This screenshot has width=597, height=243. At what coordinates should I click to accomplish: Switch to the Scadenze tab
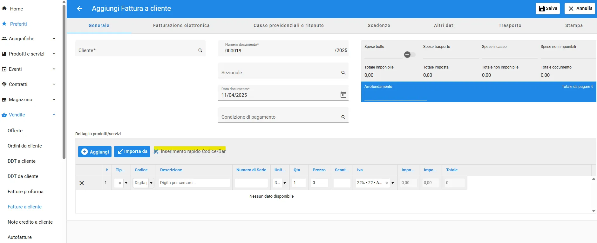point(379,25)
